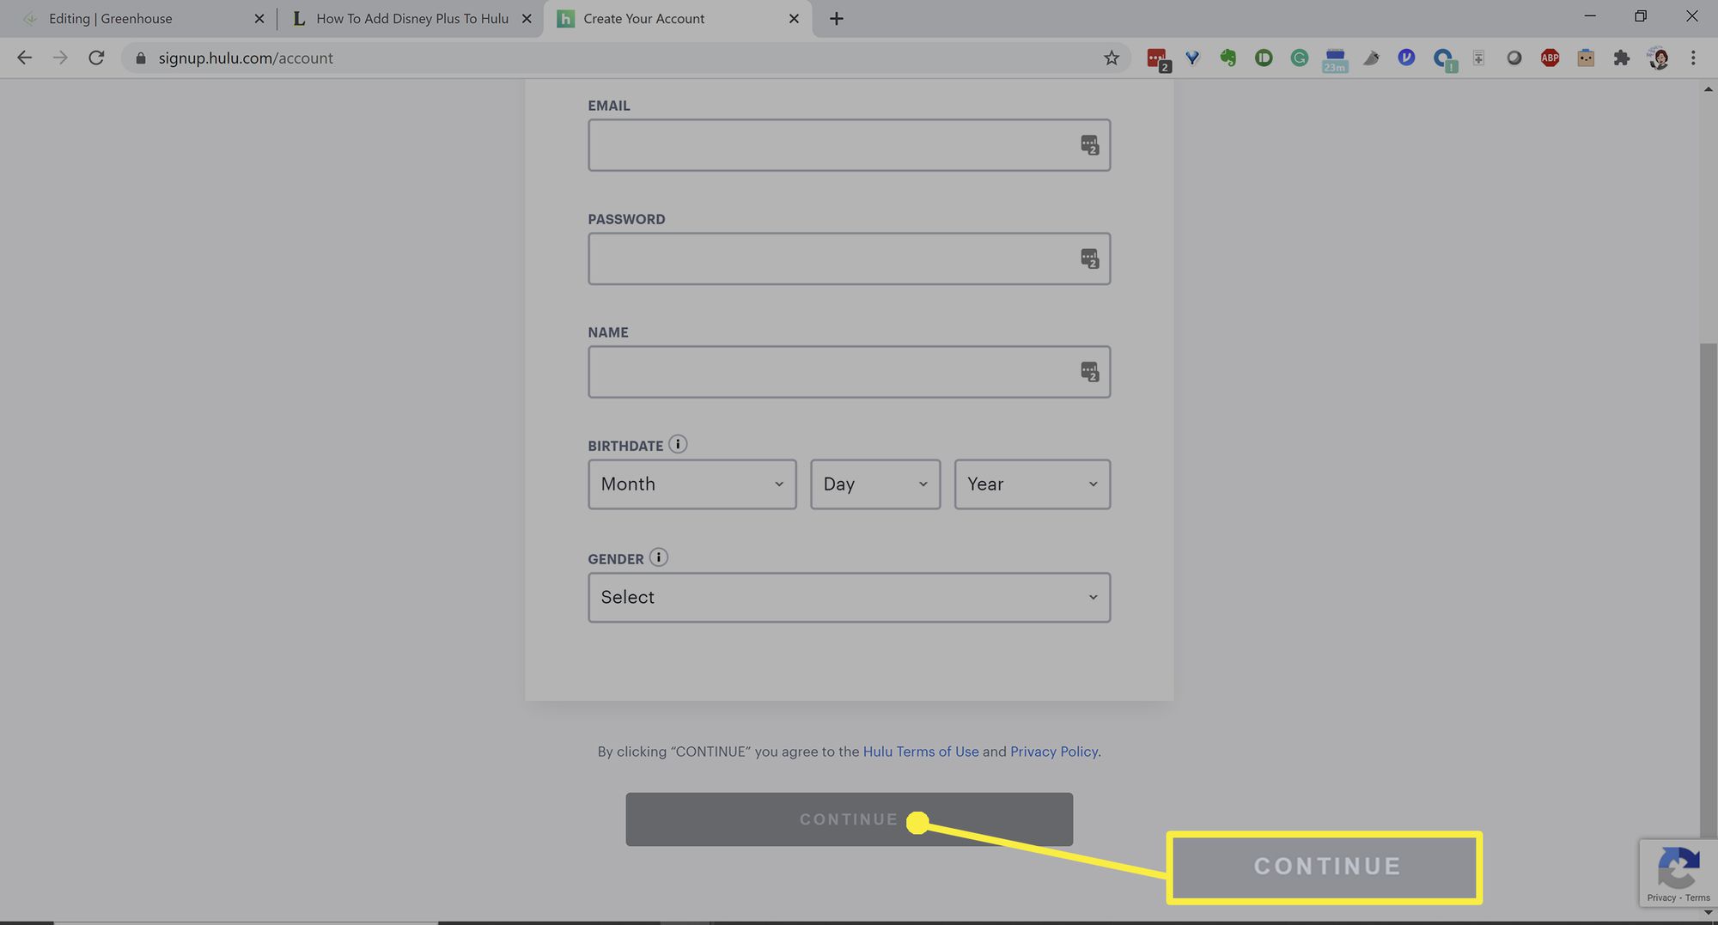
Task: Open the LastPass extension in the toolbar
Action: [x=1158, y=58]
